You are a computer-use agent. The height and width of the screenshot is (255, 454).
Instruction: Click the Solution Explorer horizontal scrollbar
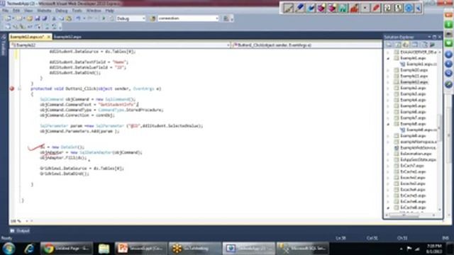pyautogui.click(x=404, y=215)
